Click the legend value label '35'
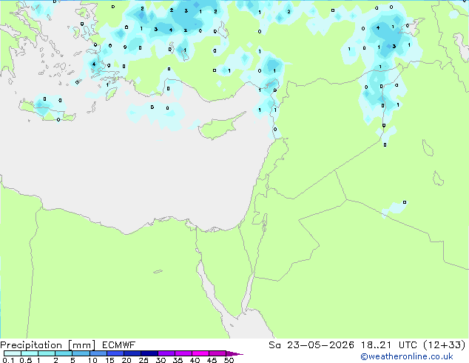This screenshot has width=469, height=363. [178, 360]
